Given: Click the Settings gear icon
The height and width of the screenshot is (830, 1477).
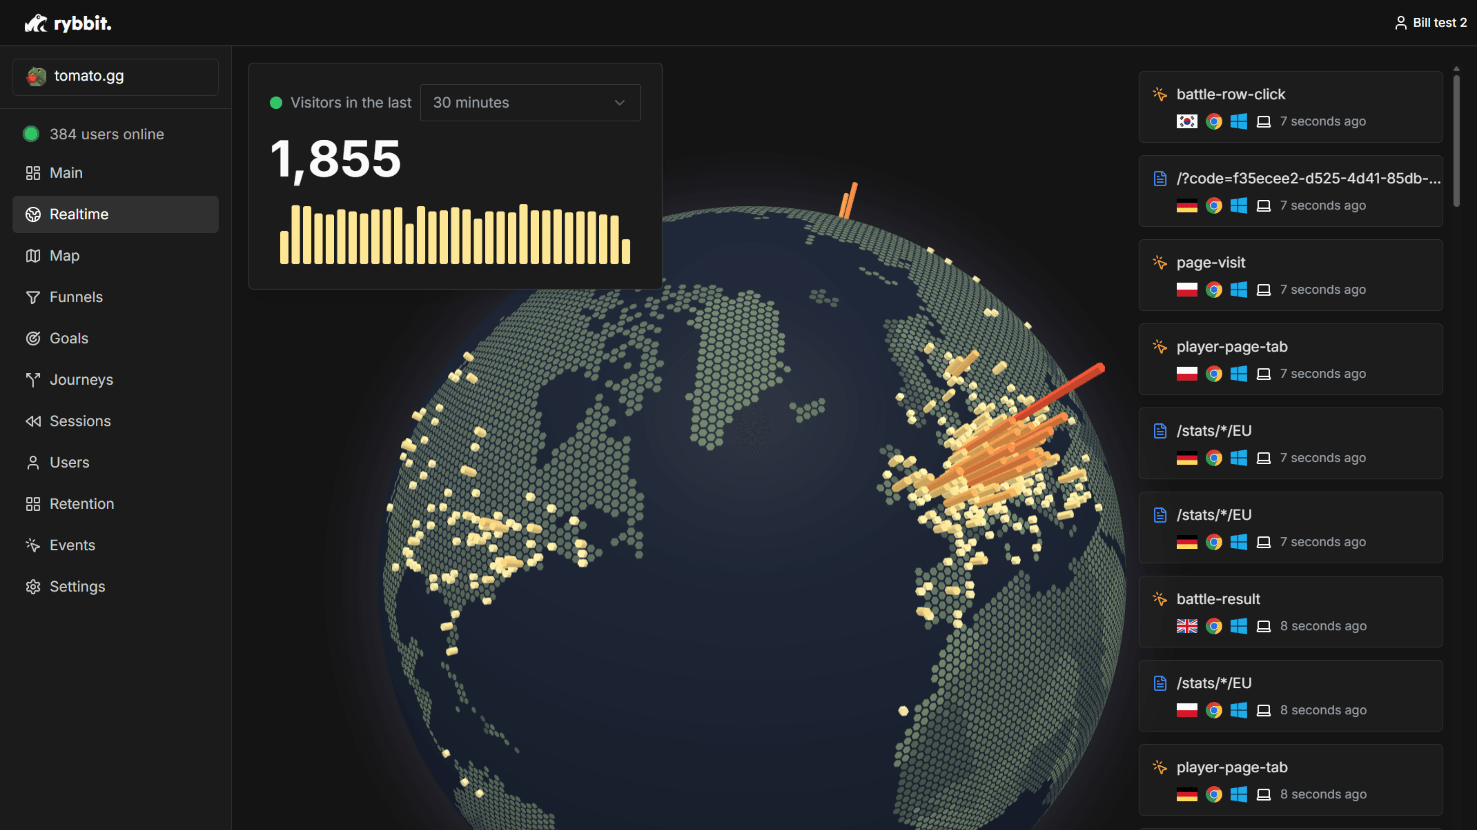Looking at the screenshot, I should (33, 586).
